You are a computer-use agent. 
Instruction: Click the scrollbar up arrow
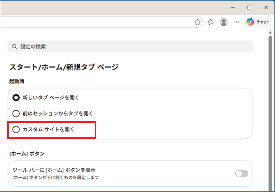[x=270, y=32]
